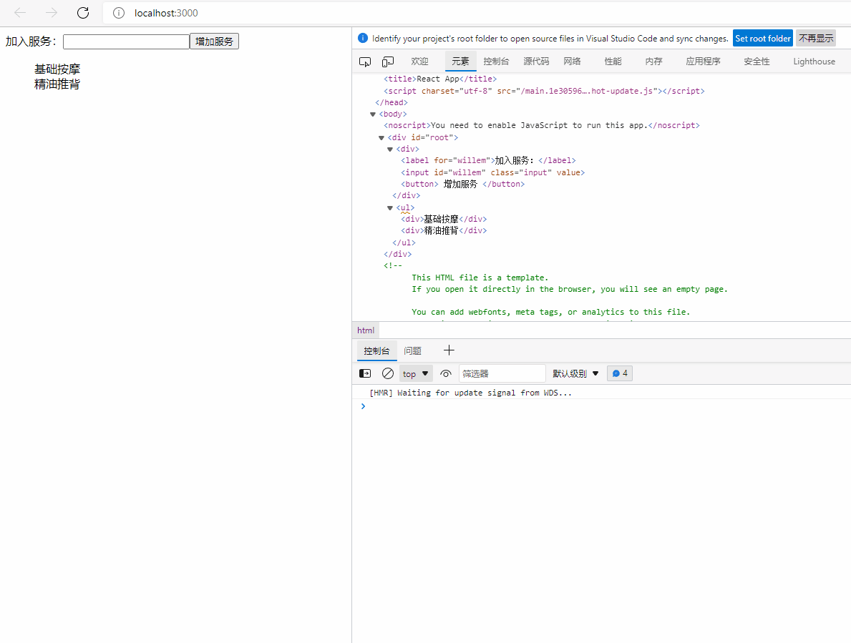Select the 问题 drawer tab
The height and width of the screenshot is (643, 851).
coord(412,350)
